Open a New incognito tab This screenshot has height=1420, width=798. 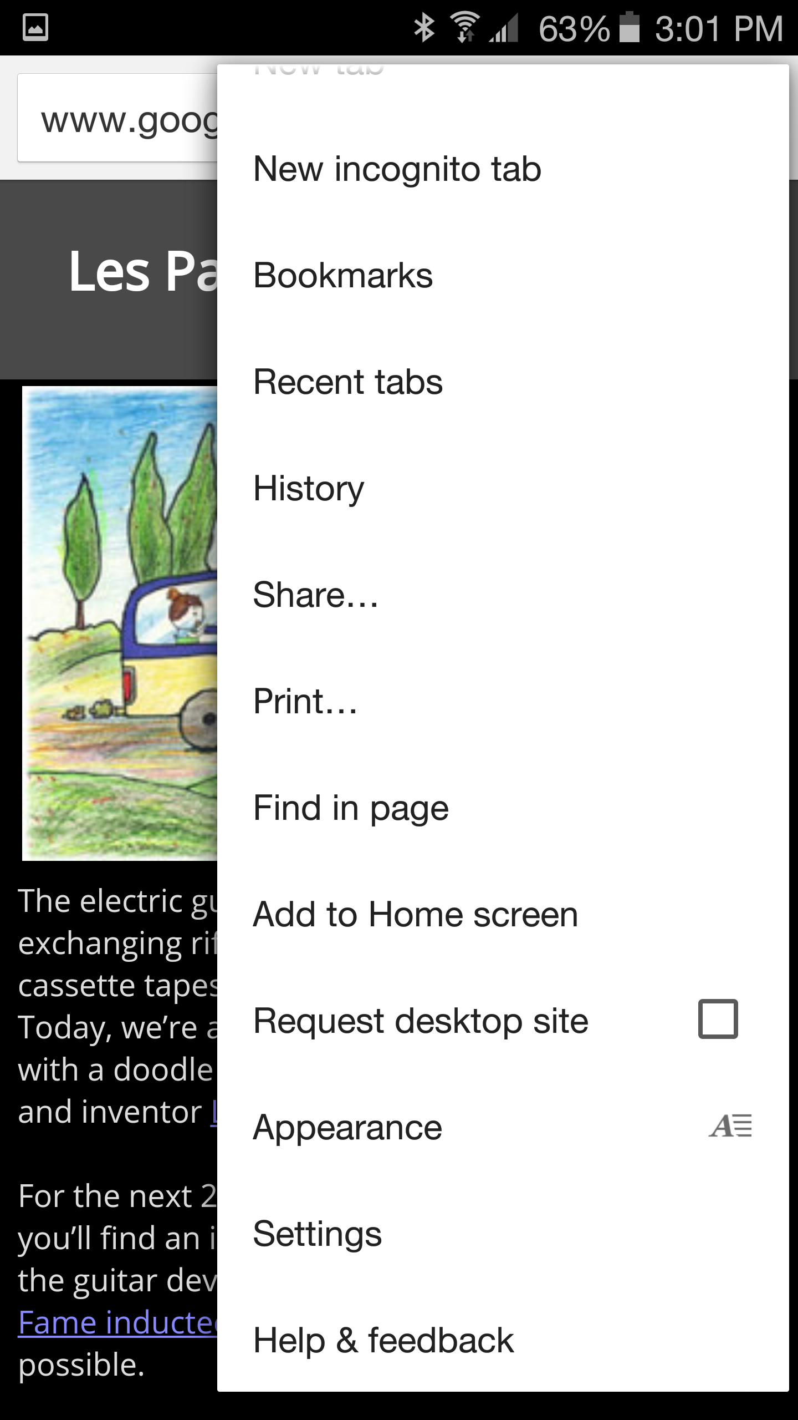[x=397, y=169]
